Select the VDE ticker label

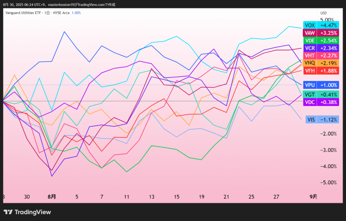pos(310,40)
